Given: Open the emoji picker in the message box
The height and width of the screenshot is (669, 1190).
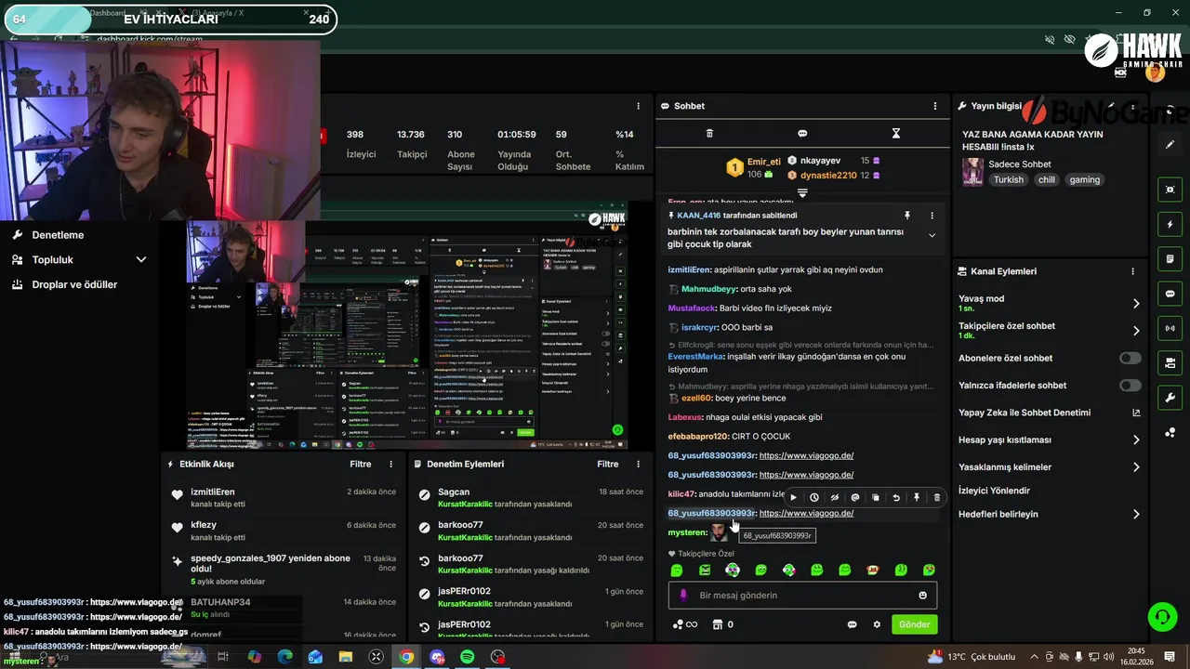Looking at the screenshot, I should (x=923, y=596).
